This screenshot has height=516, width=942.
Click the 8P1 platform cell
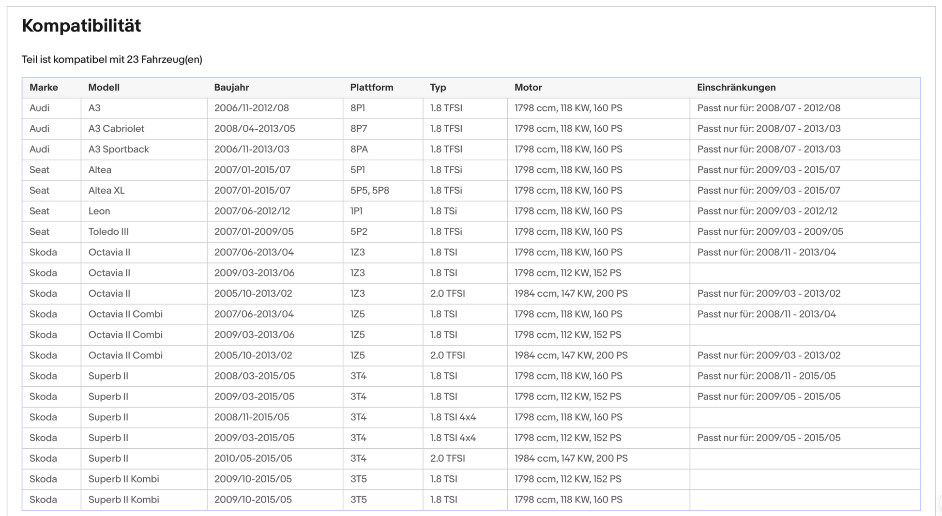[x=357, y=108]
